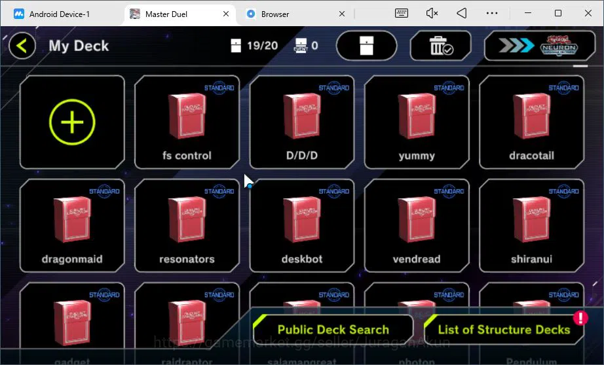604x365 pixels.
Task: Select the yummy deck
Action: [x=417, y=122]
